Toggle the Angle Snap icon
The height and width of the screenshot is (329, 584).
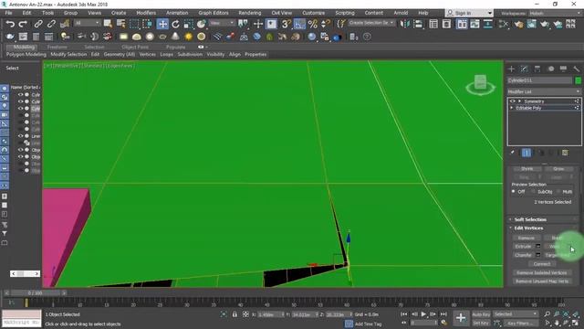click(299, 25)
